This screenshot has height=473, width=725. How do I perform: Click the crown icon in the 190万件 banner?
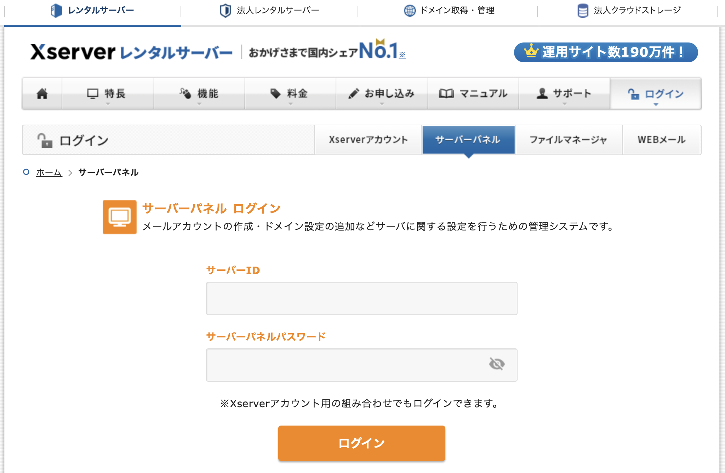pyautogui.click(x=531, y=51)
